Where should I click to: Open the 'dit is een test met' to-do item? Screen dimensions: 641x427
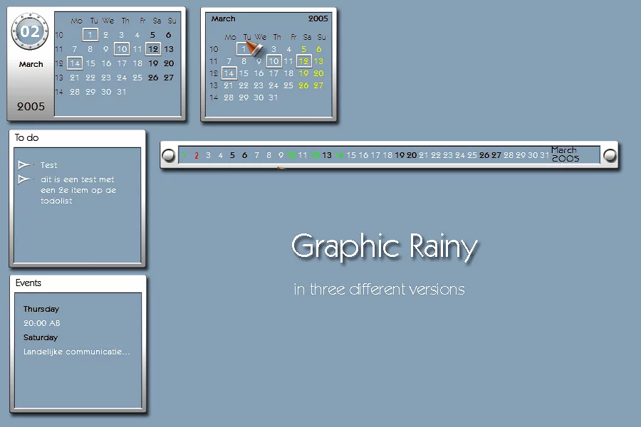(77, 179)
